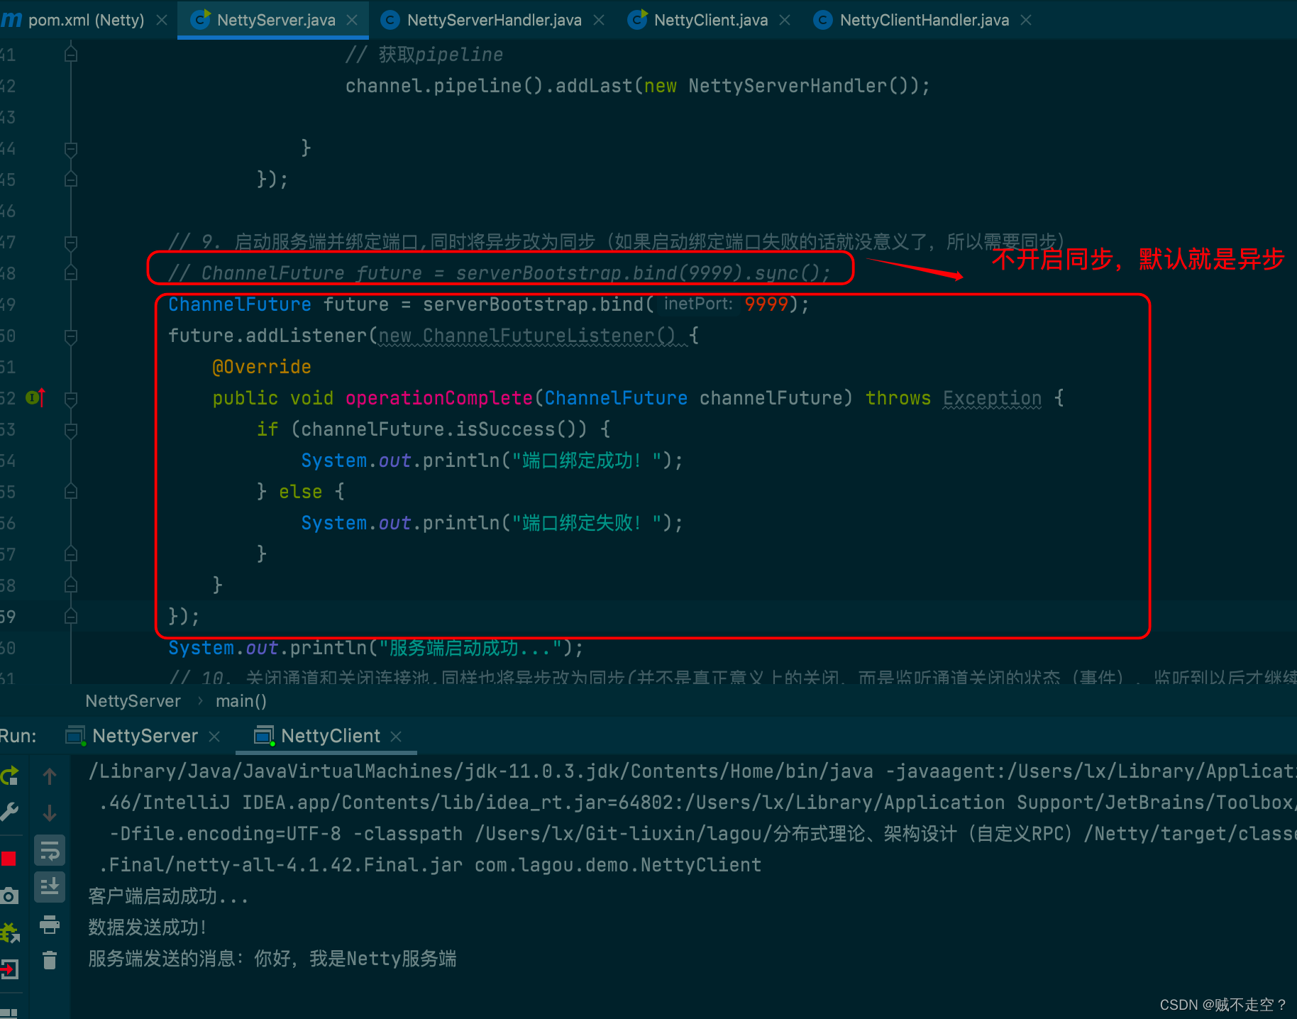Close the pom.xml (Netty) tab
The height and width of the screenshot is (1019, 1297).
click(162, 20)
